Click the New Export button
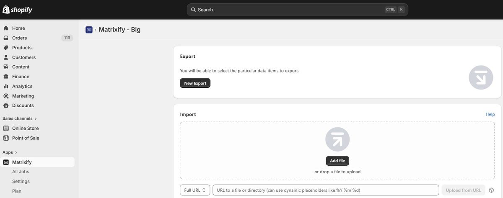Image resolution: width=503 pixels, height=198 pixels. point(195,83)
